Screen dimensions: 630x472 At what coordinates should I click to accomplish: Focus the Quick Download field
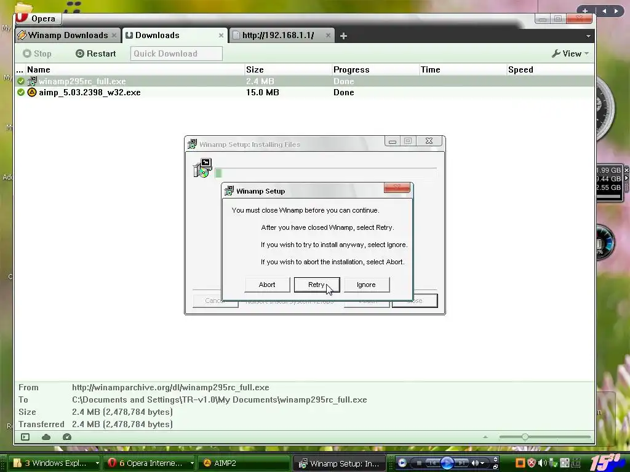pyautogui.click(x=176, y=53)
